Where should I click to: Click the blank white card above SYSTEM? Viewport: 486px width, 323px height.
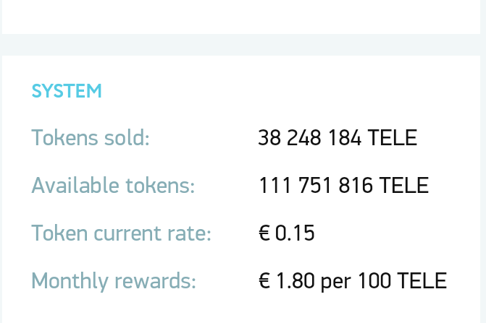[x=243, y=16]
